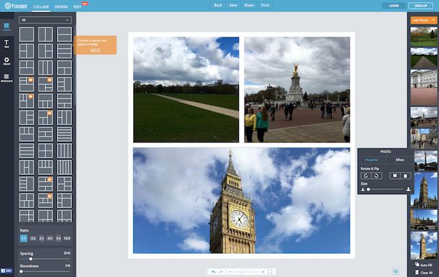The image size is (439, 277).
Task: Open the Layout panel in sidebar
Action: (6, 27)
